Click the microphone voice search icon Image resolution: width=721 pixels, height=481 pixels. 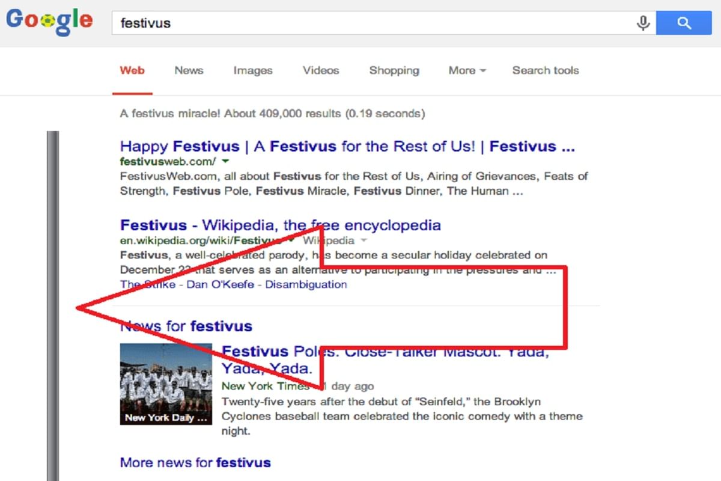643,23
